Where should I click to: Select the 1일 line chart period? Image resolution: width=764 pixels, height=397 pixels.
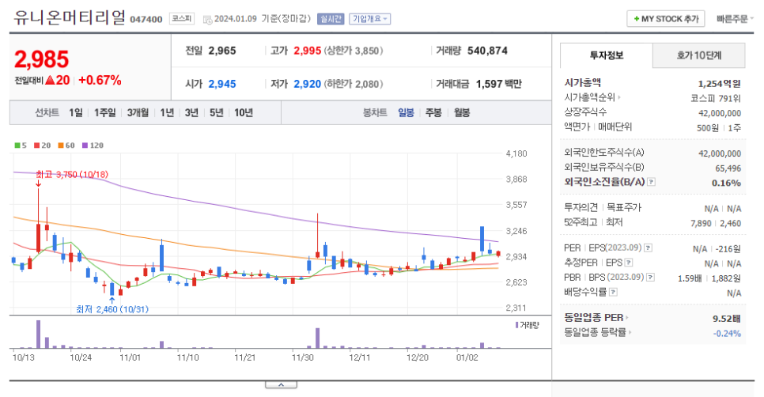pyautogui.click(x=75, y=113)
